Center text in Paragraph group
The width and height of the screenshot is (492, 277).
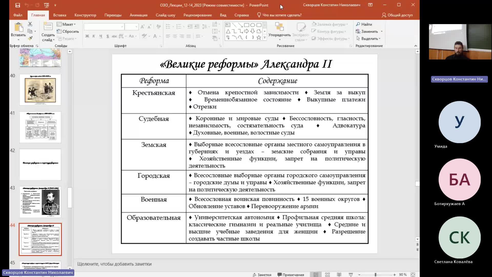tap(175, 36)
